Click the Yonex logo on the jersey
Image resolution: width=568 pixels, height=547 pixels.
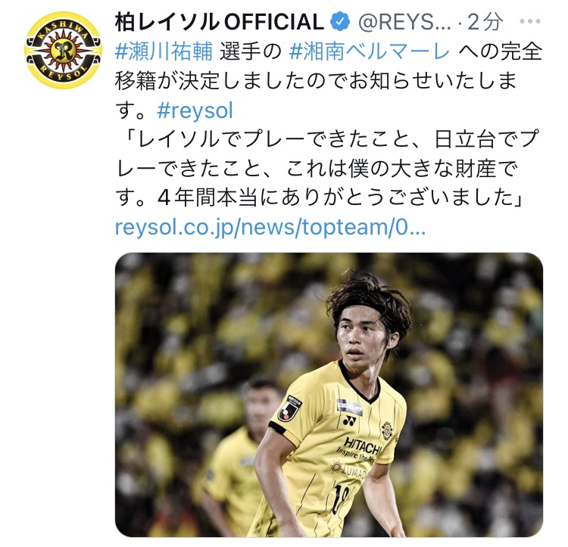349,421
